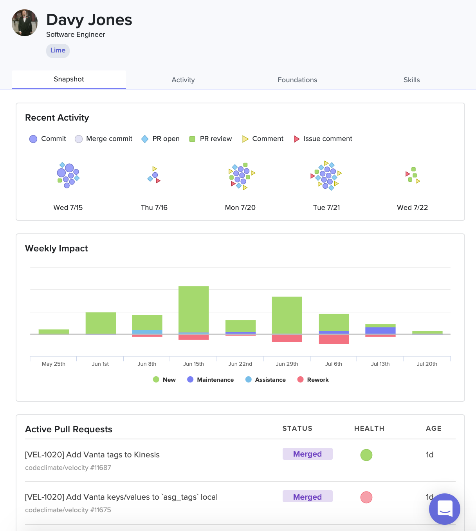Toggle the Maintenance legend item
Screen dimensions: 476x531
pos(190,379)
